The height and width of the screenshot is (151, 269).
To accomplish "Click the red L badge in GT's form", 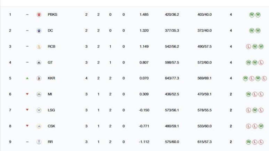I will [261, 62].
